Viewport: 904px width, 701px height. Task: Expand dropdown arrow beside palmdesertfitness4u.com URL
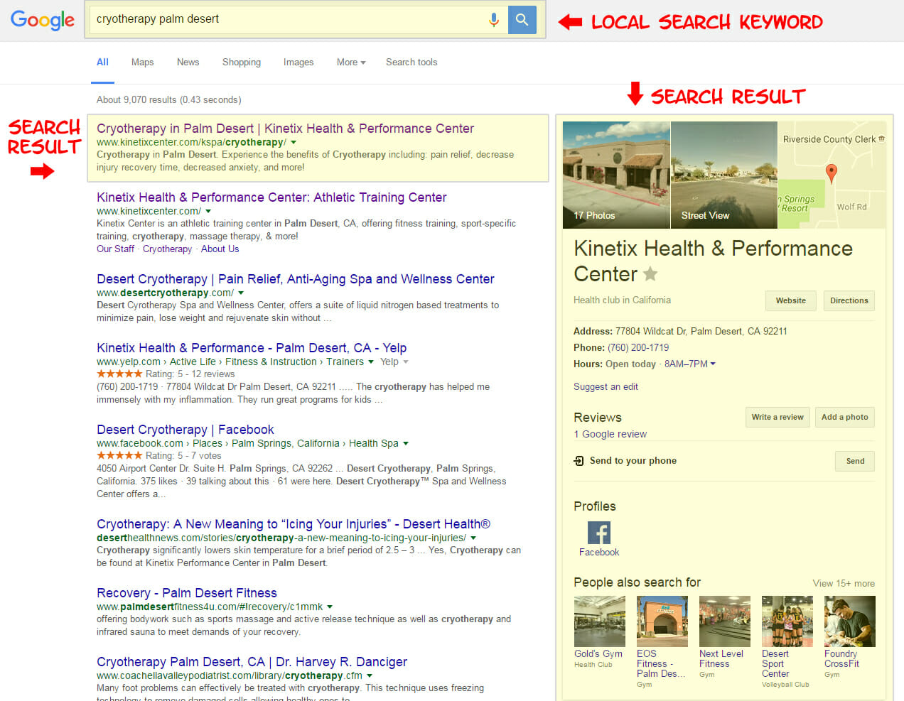point(330,607)
